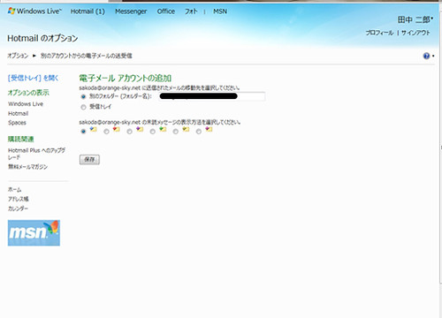
Task: Open the Messenger menu item
Action: (131, 11)
